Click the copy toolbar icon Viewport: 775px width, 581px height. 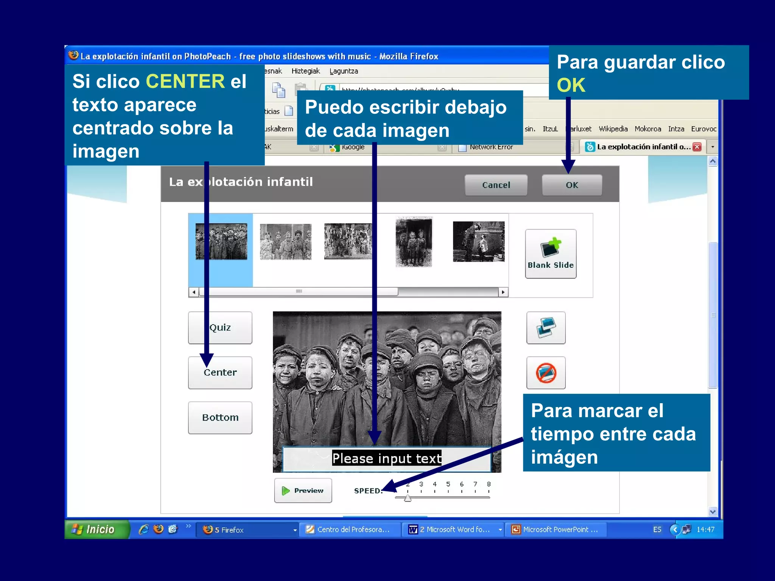pos(279,90)
